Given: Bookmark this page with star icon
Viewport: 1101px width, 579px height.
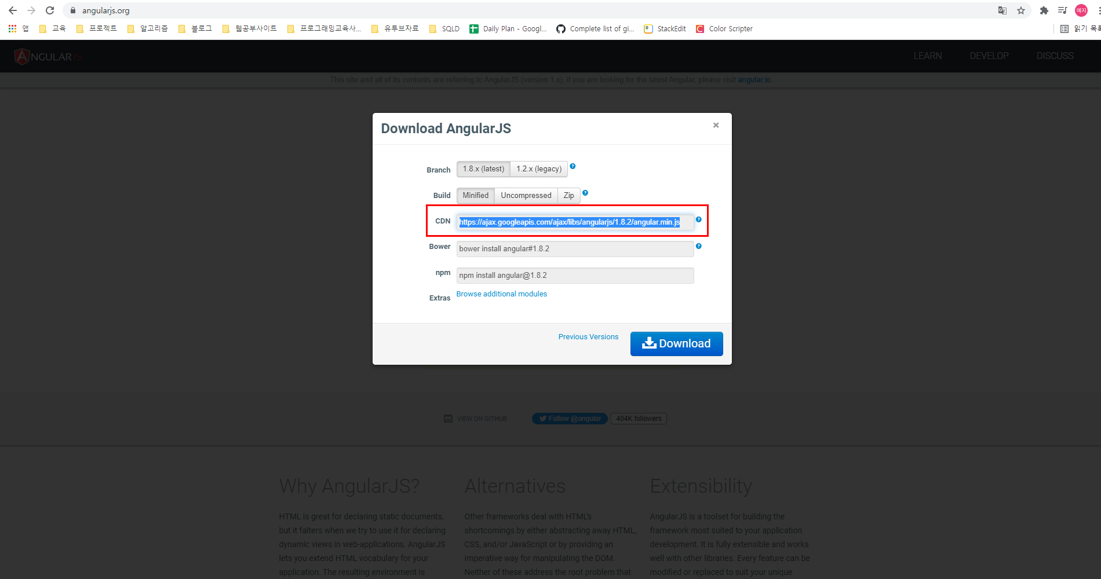Looking at the screenshot, I should (1021, 10).
